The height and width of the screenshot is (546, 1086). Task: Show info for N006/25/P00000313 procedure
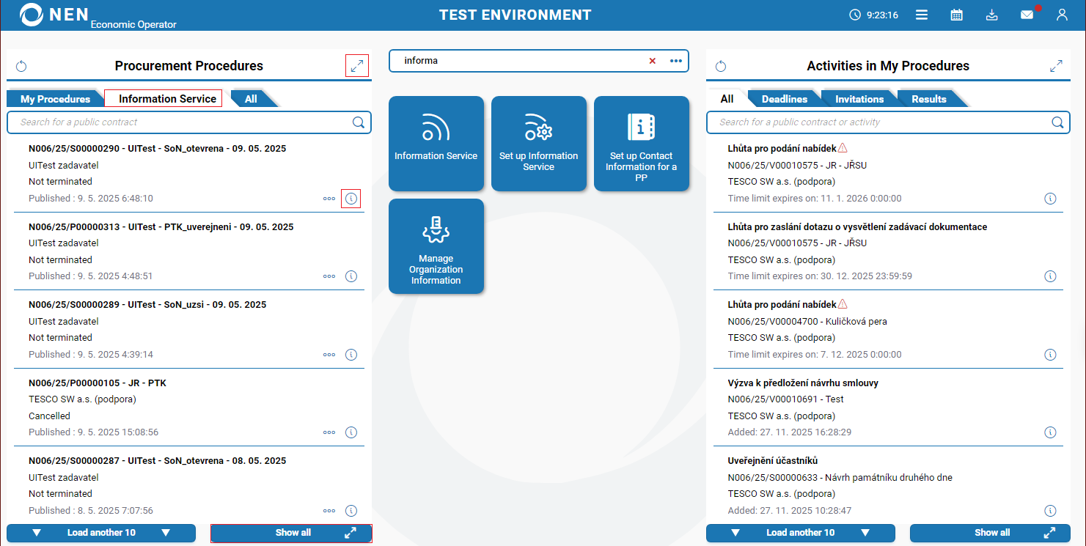(351, 276)
